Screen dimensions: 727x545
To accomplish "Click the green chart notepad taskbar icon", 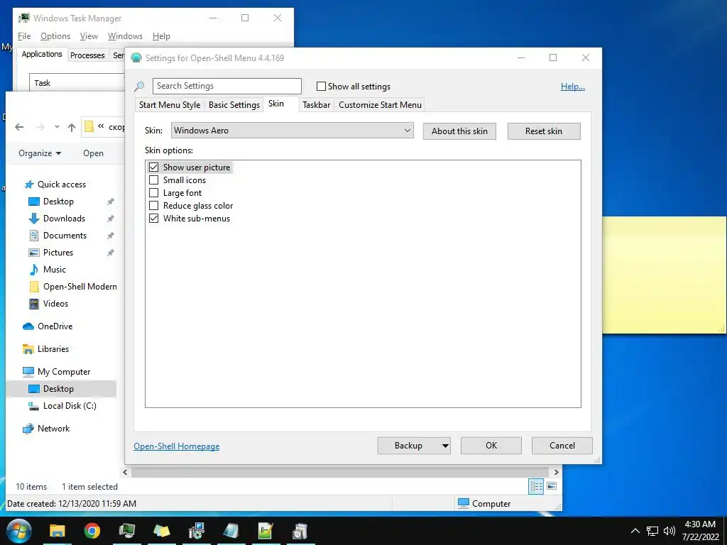I will point(266,531).
